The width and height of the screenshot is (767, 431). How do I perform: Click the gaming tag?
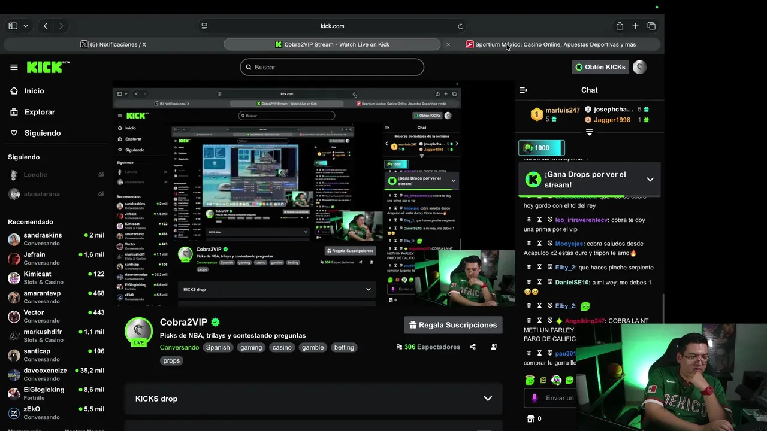pos(251,347)
